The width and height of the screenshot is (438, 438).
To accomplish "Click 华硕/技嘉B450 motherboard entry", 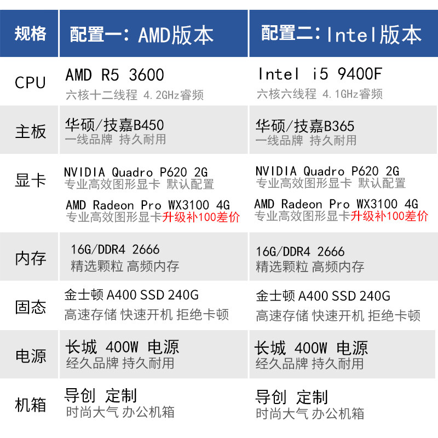I will 114,125.
